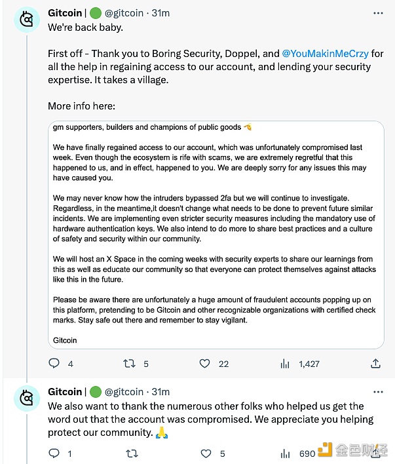Open view analytics showing 1,427 views
Screen dimensions: 395x464
pos(285,363)
